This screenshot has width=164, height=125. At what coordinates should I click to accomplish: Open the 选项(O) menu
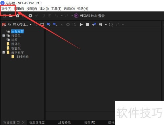[69, 9]
